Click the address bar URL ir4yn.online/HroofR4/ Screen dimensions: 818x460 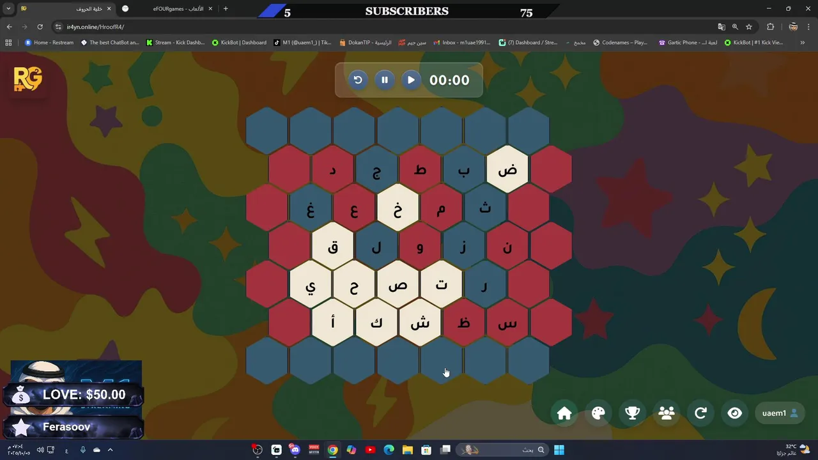[95, 27]
